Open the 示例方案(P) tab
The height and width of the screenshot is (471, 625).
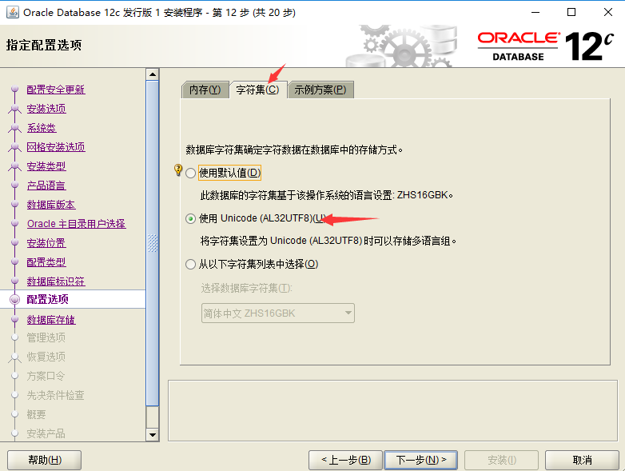click(320, 90)
